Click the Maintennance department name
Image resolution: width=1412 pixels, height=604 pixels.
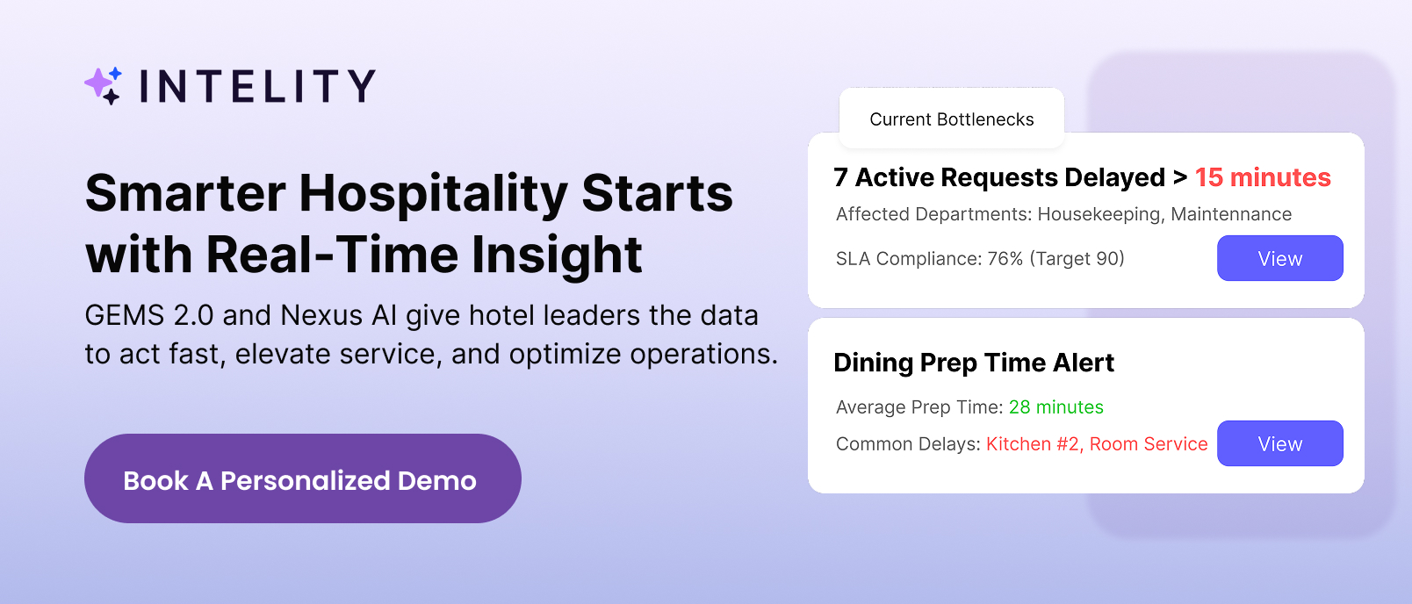tap(1231, 214)
